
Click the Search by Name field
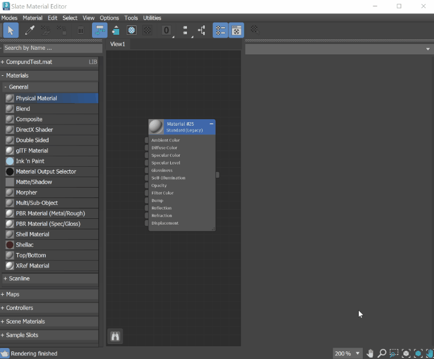click(x=53, y=48)
